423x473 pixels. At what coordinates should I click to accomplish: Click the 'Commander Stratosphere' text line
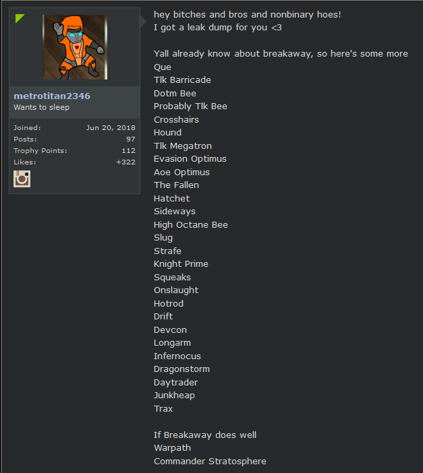210,462
